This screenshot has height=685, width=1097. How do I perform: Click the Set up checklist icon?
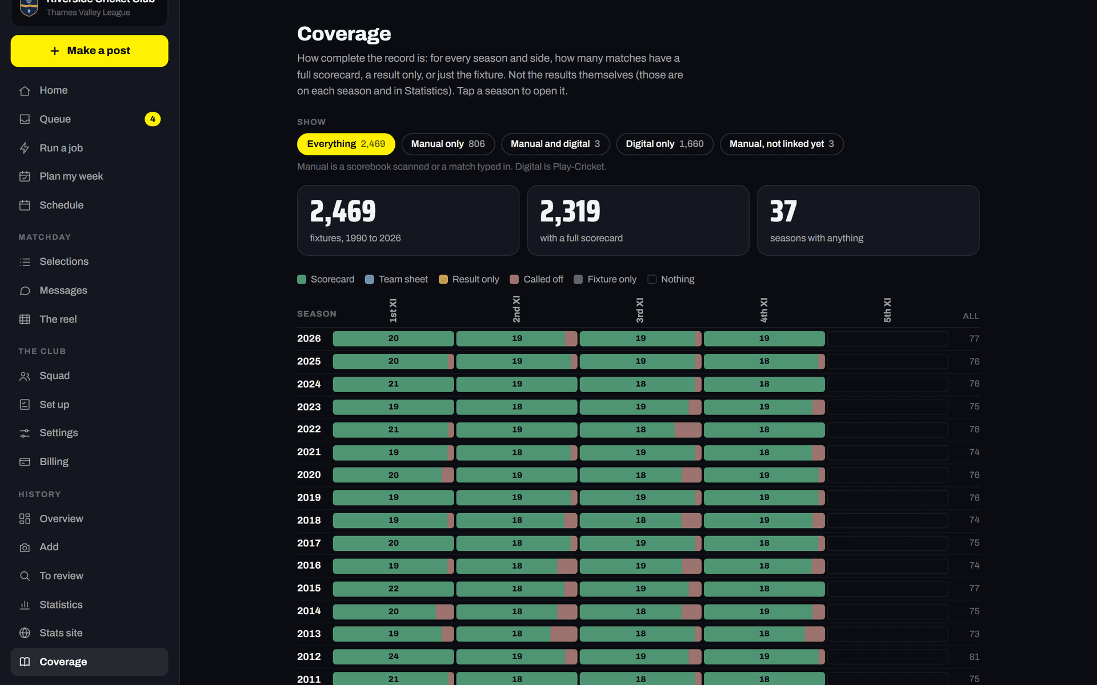point(25,404)
